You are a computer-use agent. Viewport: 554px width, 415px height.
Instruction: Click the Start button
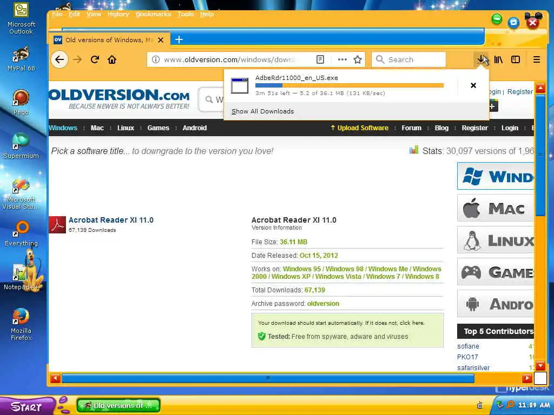[x=27, y=406]
